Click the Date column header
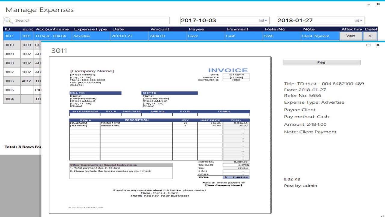Screen dimensions: 385x217 (118, 29)
